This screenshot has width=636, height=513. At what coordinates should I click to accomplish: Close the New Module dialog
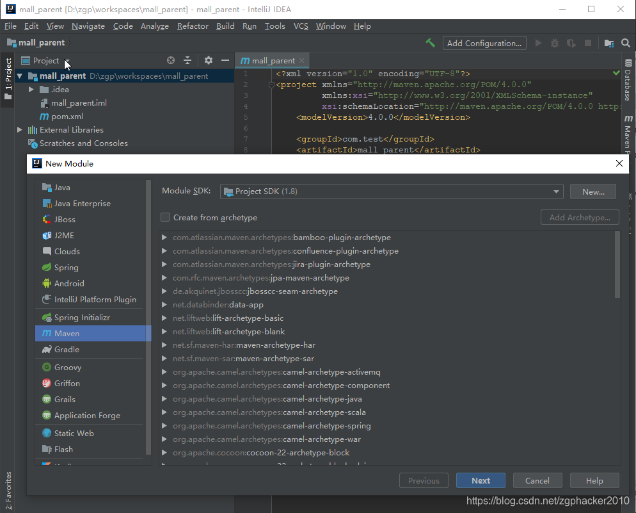619,163
